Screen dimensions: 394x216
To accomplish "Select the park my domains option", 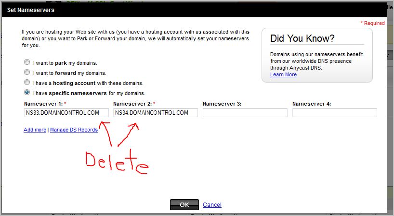I will pos(27,63).
